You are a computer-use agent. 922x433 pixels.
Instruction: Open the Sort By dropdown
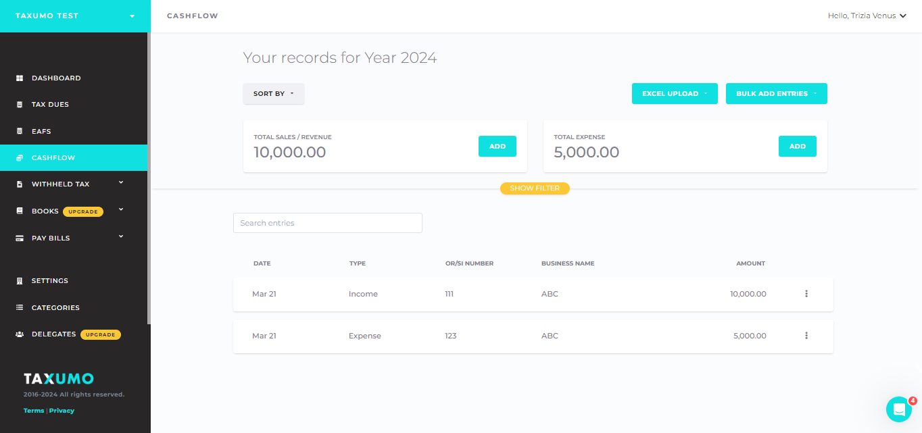point(273,93)
